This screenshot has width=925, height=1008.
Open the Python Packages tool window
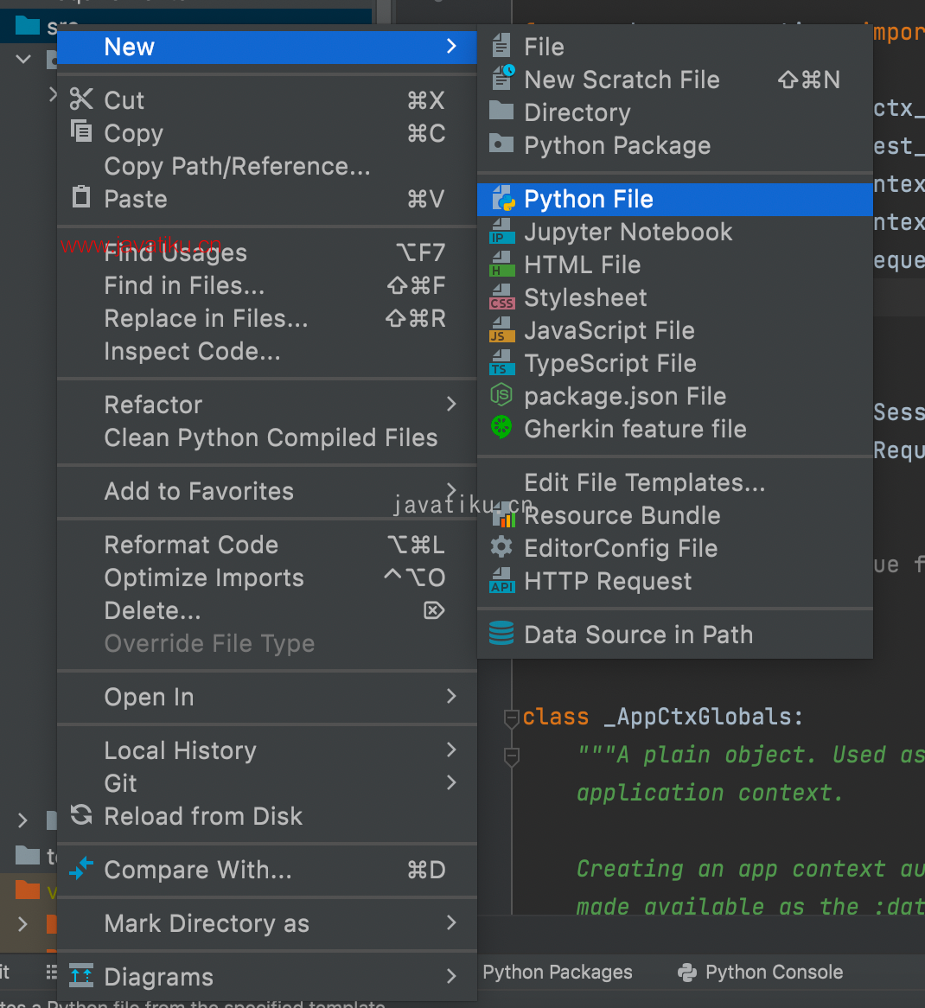pos(558,972)
